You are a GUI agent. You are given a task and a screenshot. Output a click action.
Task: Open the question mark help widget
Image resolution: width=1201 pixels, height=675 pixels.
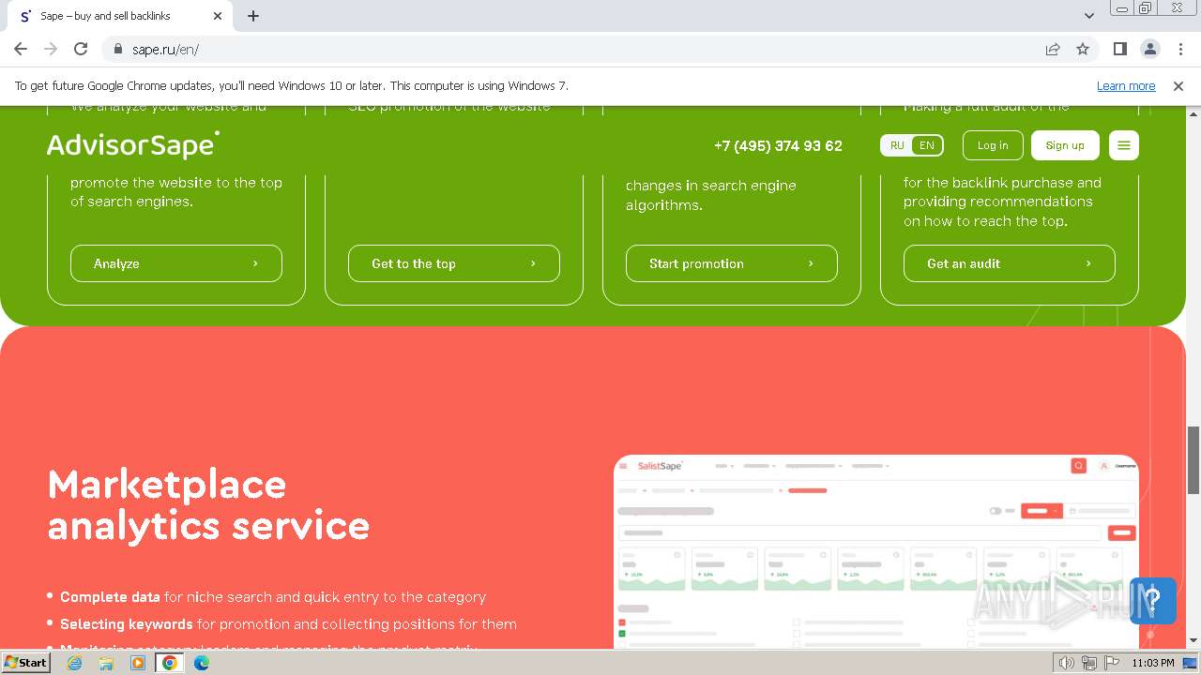tap(1153, 601)
